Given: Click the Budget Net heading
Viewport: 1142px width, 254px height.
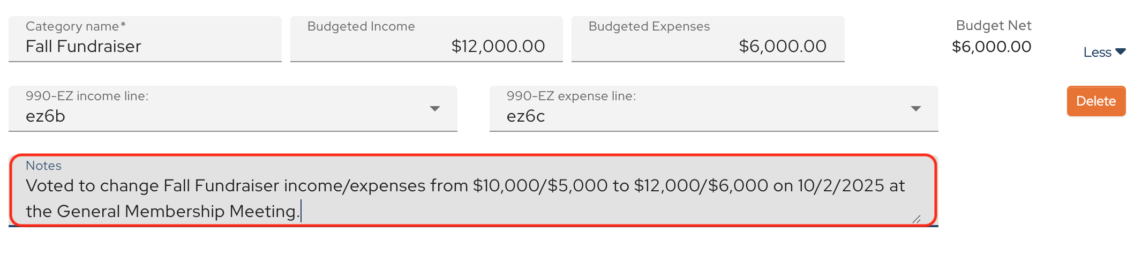Looking at the screenshot, I should click(994, 26).
